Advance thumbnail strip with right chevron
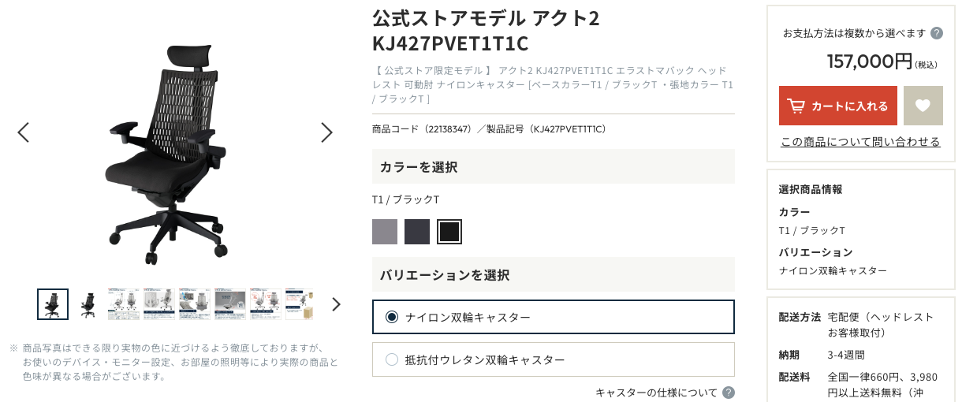The image size is (962, 402). pos(337,304)
